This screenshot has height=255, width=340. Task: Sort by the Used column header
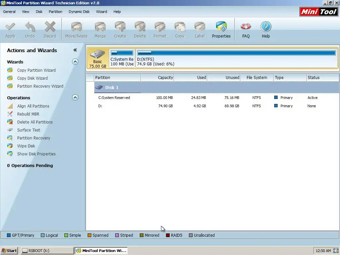click(190, 78)
